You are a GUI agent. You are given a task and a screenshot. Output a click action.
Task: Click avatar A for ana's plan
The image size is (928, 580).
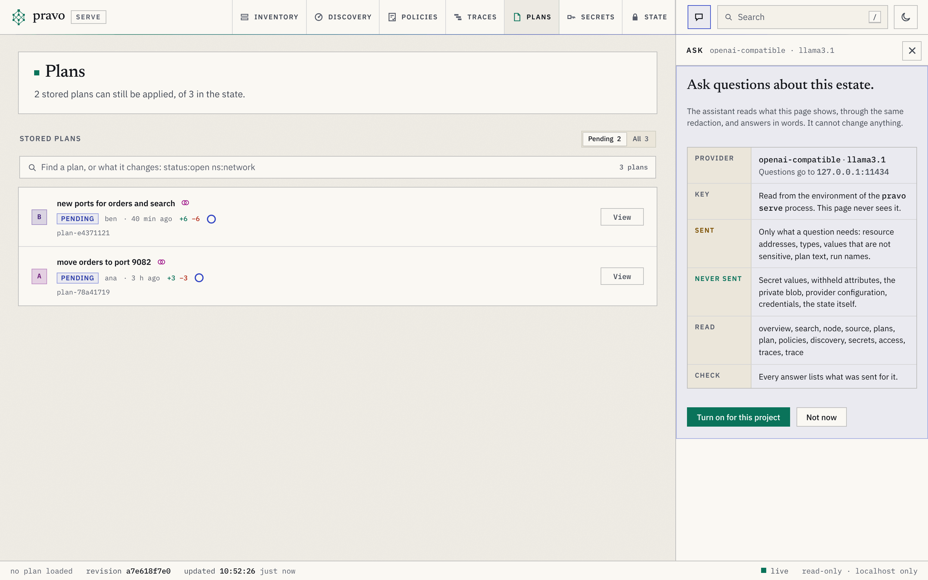39,276
